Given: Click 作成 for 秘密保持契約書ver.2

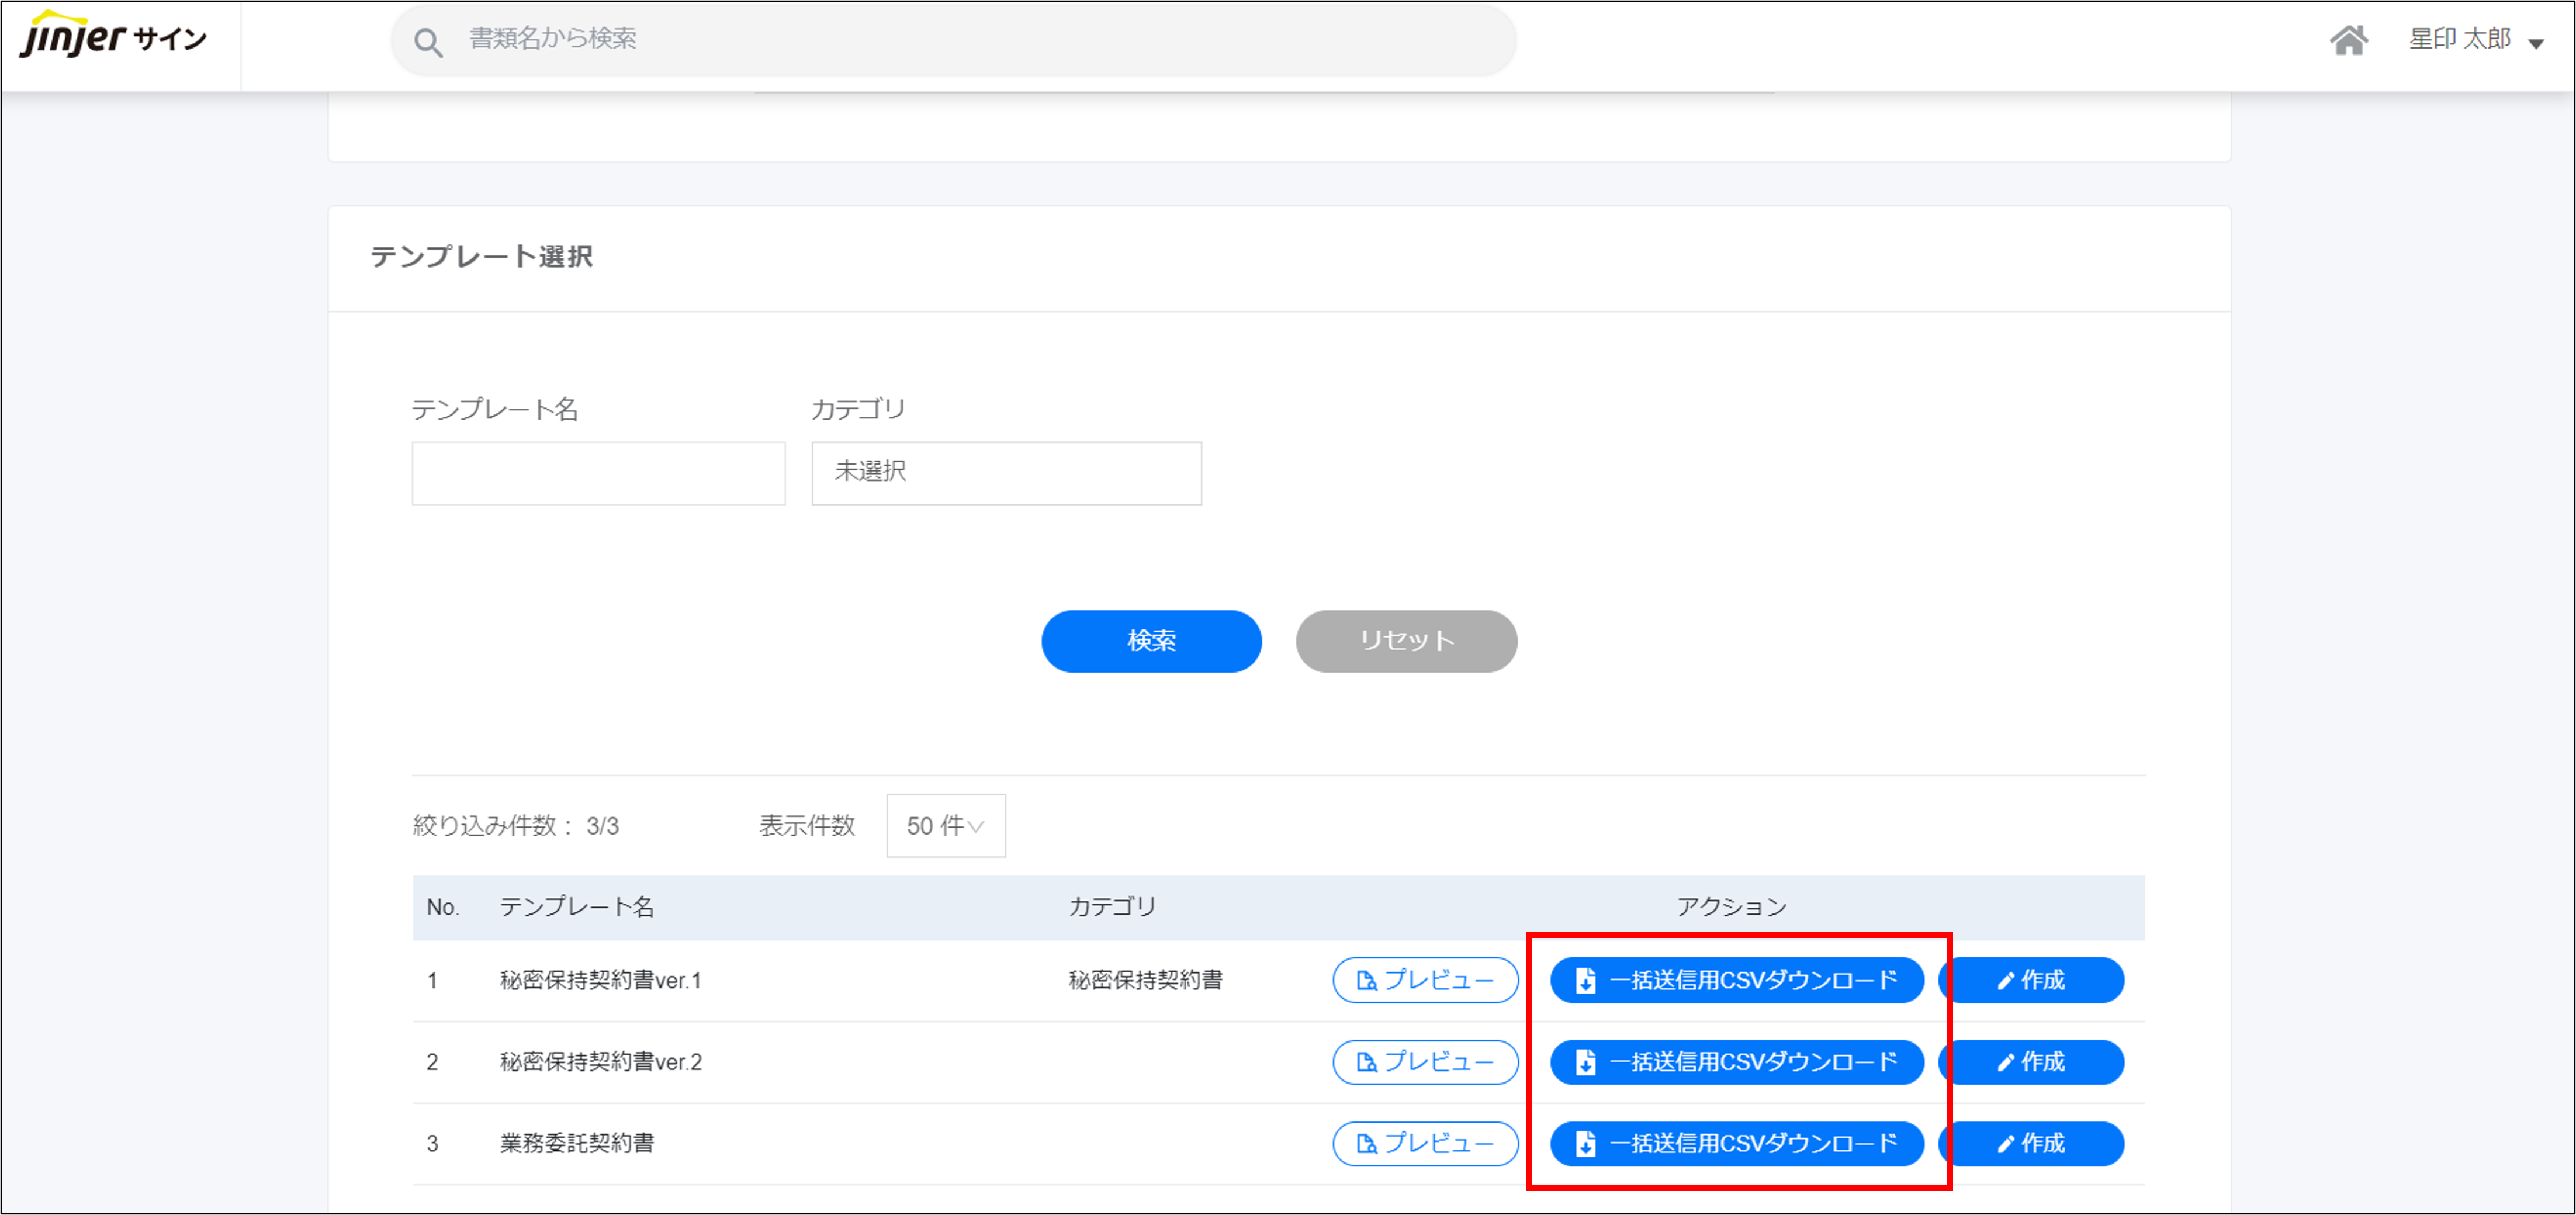Looking at the screenshot, I should (x=2031, y=1062).
